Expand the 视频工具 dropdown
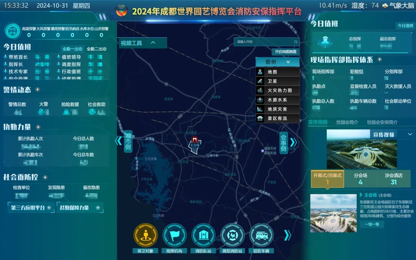 pyautogui.click(x=153, y=43)
